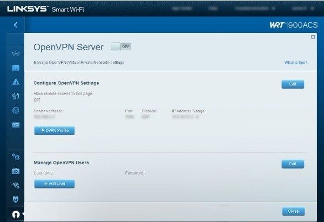
Task: Edit the Manage OpenVPN Users section
Action: [293, 164]
